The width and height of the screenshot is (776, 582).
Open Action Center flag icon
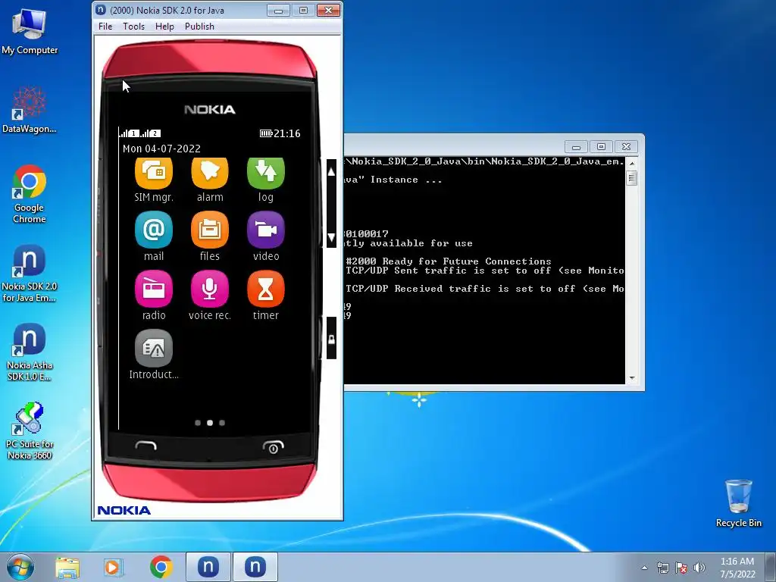681,568
